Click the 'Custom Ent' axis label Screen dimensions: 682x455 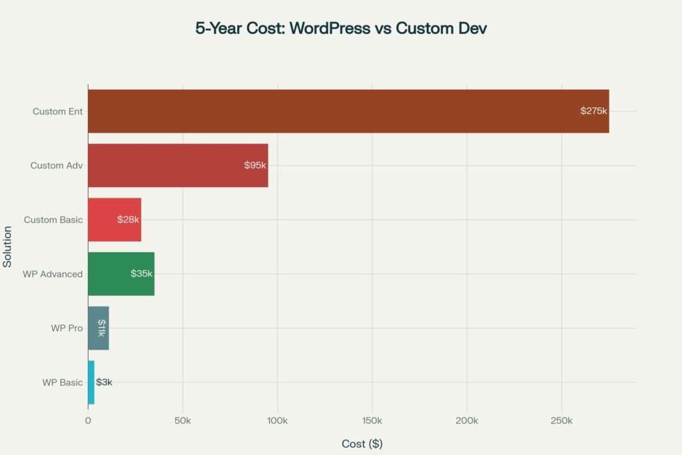[x=57, y=111]
